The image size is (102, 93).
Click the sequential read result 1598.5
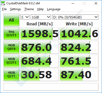(40, 34)
